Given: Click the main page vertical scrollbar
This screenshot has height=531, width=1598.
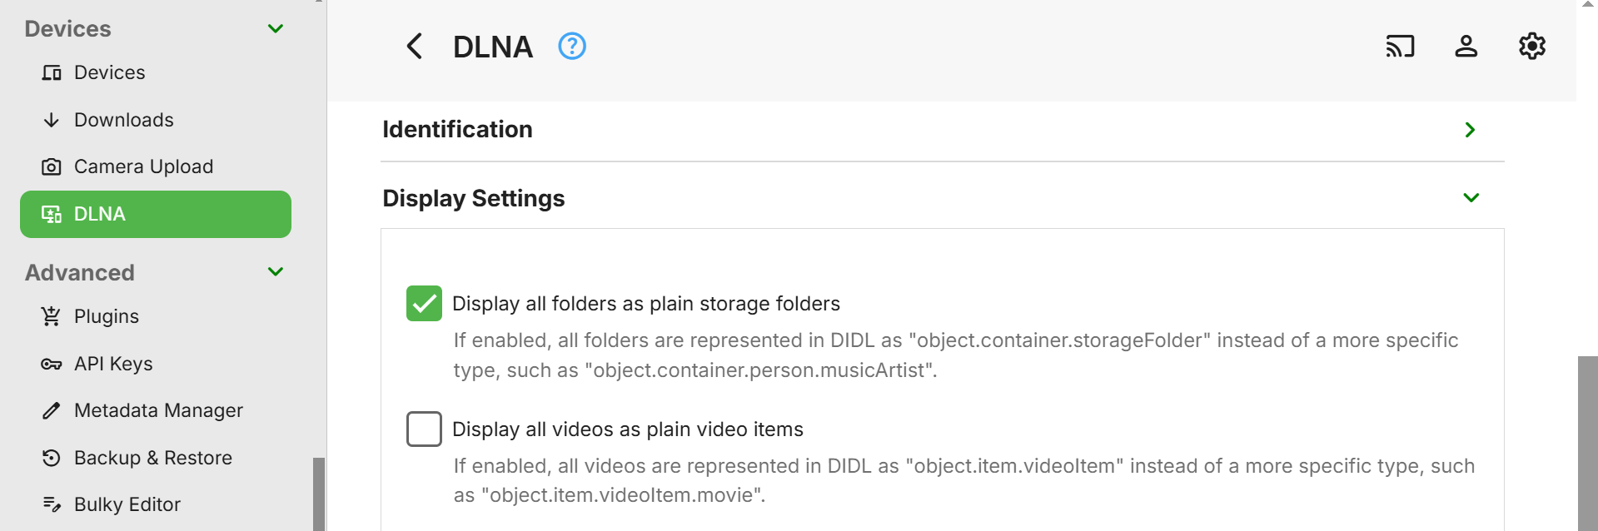Looking at the screenshot, I should click(x=1587, y=441).
